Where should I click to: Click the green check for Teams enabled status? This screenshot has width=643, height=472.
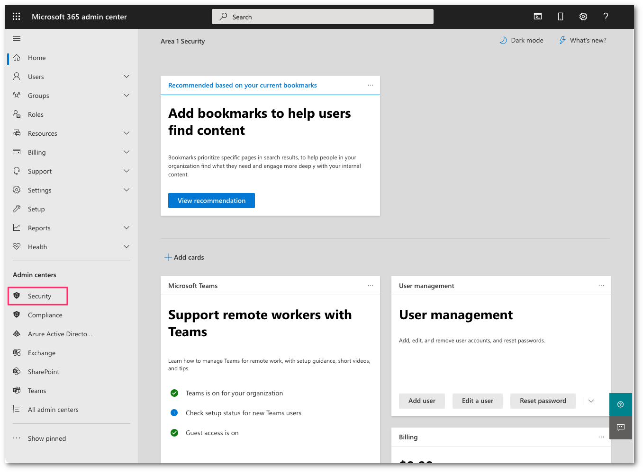[x=174, y=393]
